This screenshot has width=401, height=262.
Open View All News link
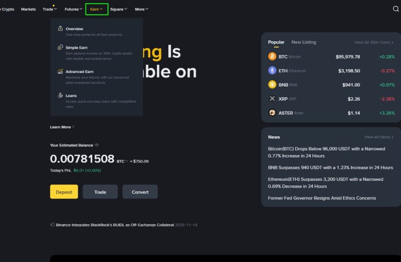click(x=379, y=137)
